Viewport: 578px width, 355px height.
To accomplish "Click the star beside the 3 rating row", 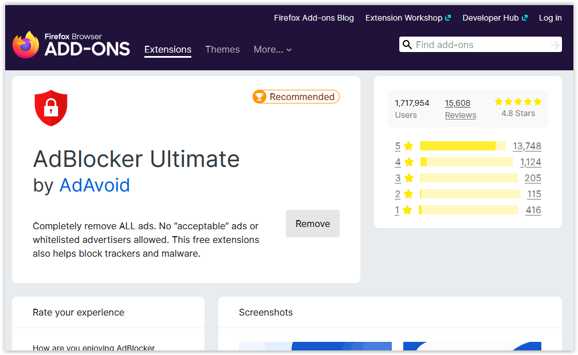I will [x=409, y=178].
